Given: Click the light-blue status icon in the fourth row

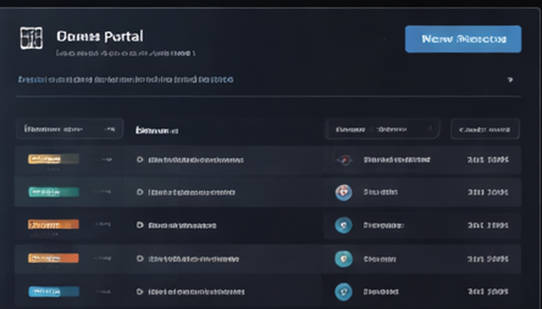Looking at the screenshot, I should (343, 258).
